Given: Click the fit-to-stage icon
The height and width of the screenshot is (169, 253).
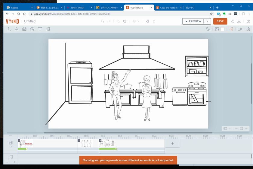Looking at the screenshot, I should click(241, 128).
